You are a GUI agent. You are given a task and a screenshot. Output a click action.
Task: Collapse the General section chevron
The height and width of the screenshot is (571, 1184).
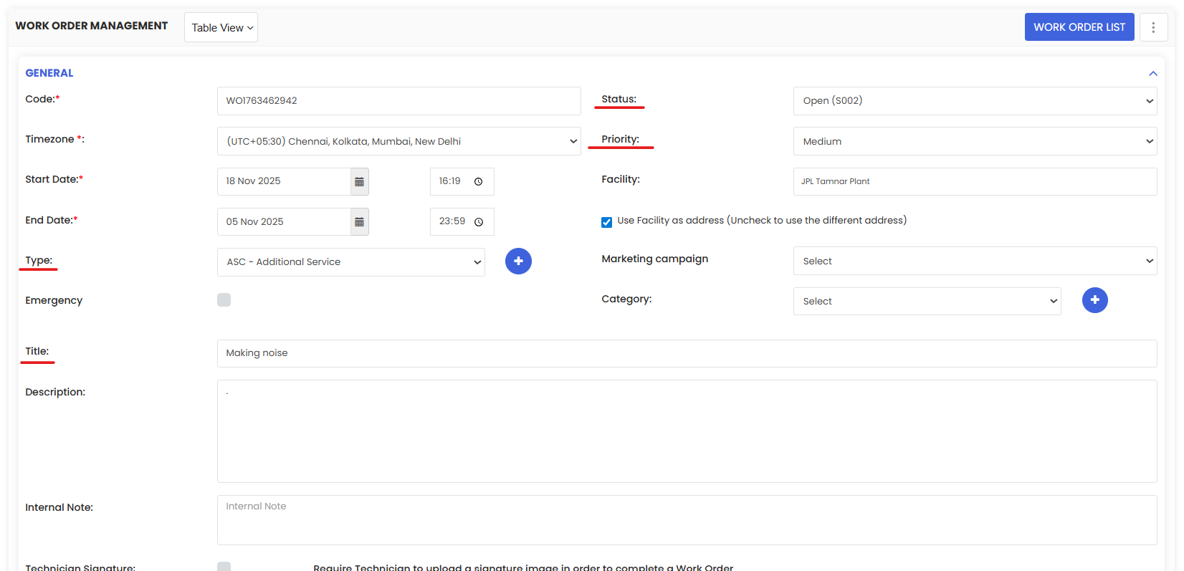1153,74
